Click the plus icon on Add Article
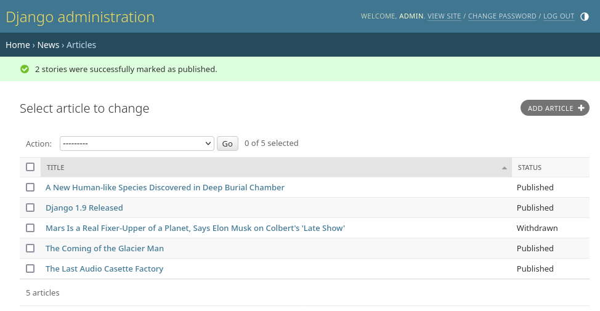600x311 pixels. pyautogui.click(x=580, y=108)
